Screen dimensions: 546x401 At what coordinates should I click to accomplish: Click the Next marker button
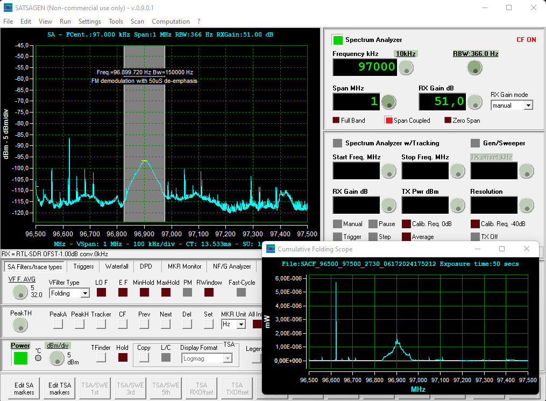coord(166,324)
